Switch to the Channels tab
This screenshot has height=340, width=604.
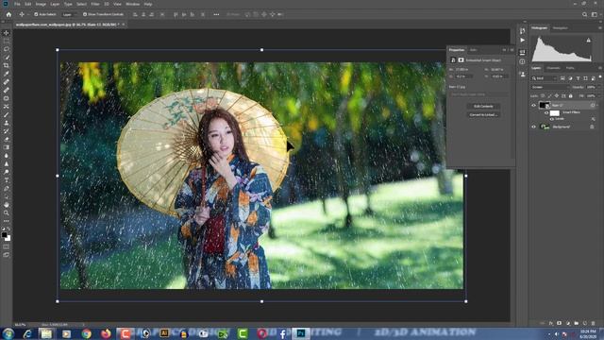[x=553, y=68]
